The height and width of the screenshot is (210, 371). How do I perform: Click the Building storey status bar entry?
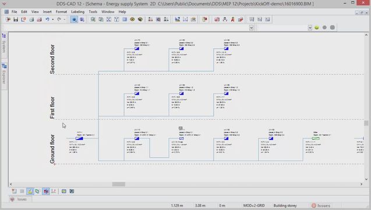pos(285,205)
